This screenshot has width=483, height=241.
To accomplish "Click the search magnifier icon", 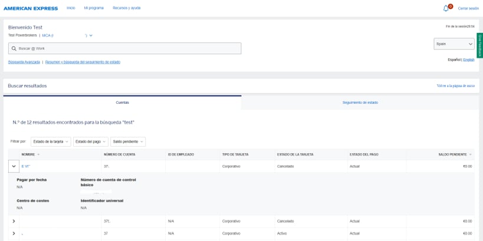I will pos(14,48).
